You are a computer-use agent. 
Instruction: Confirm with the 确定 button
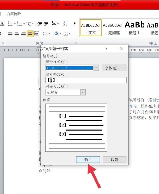pyautogui.click(x=88, y=160)
